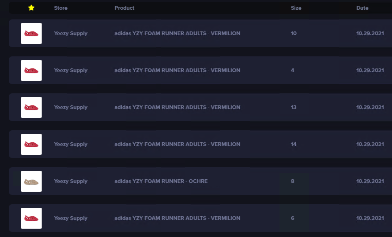392x237 pixels.
Task: Click date 10.29.2021 in size 6 row
Action: tap(370, 218)
